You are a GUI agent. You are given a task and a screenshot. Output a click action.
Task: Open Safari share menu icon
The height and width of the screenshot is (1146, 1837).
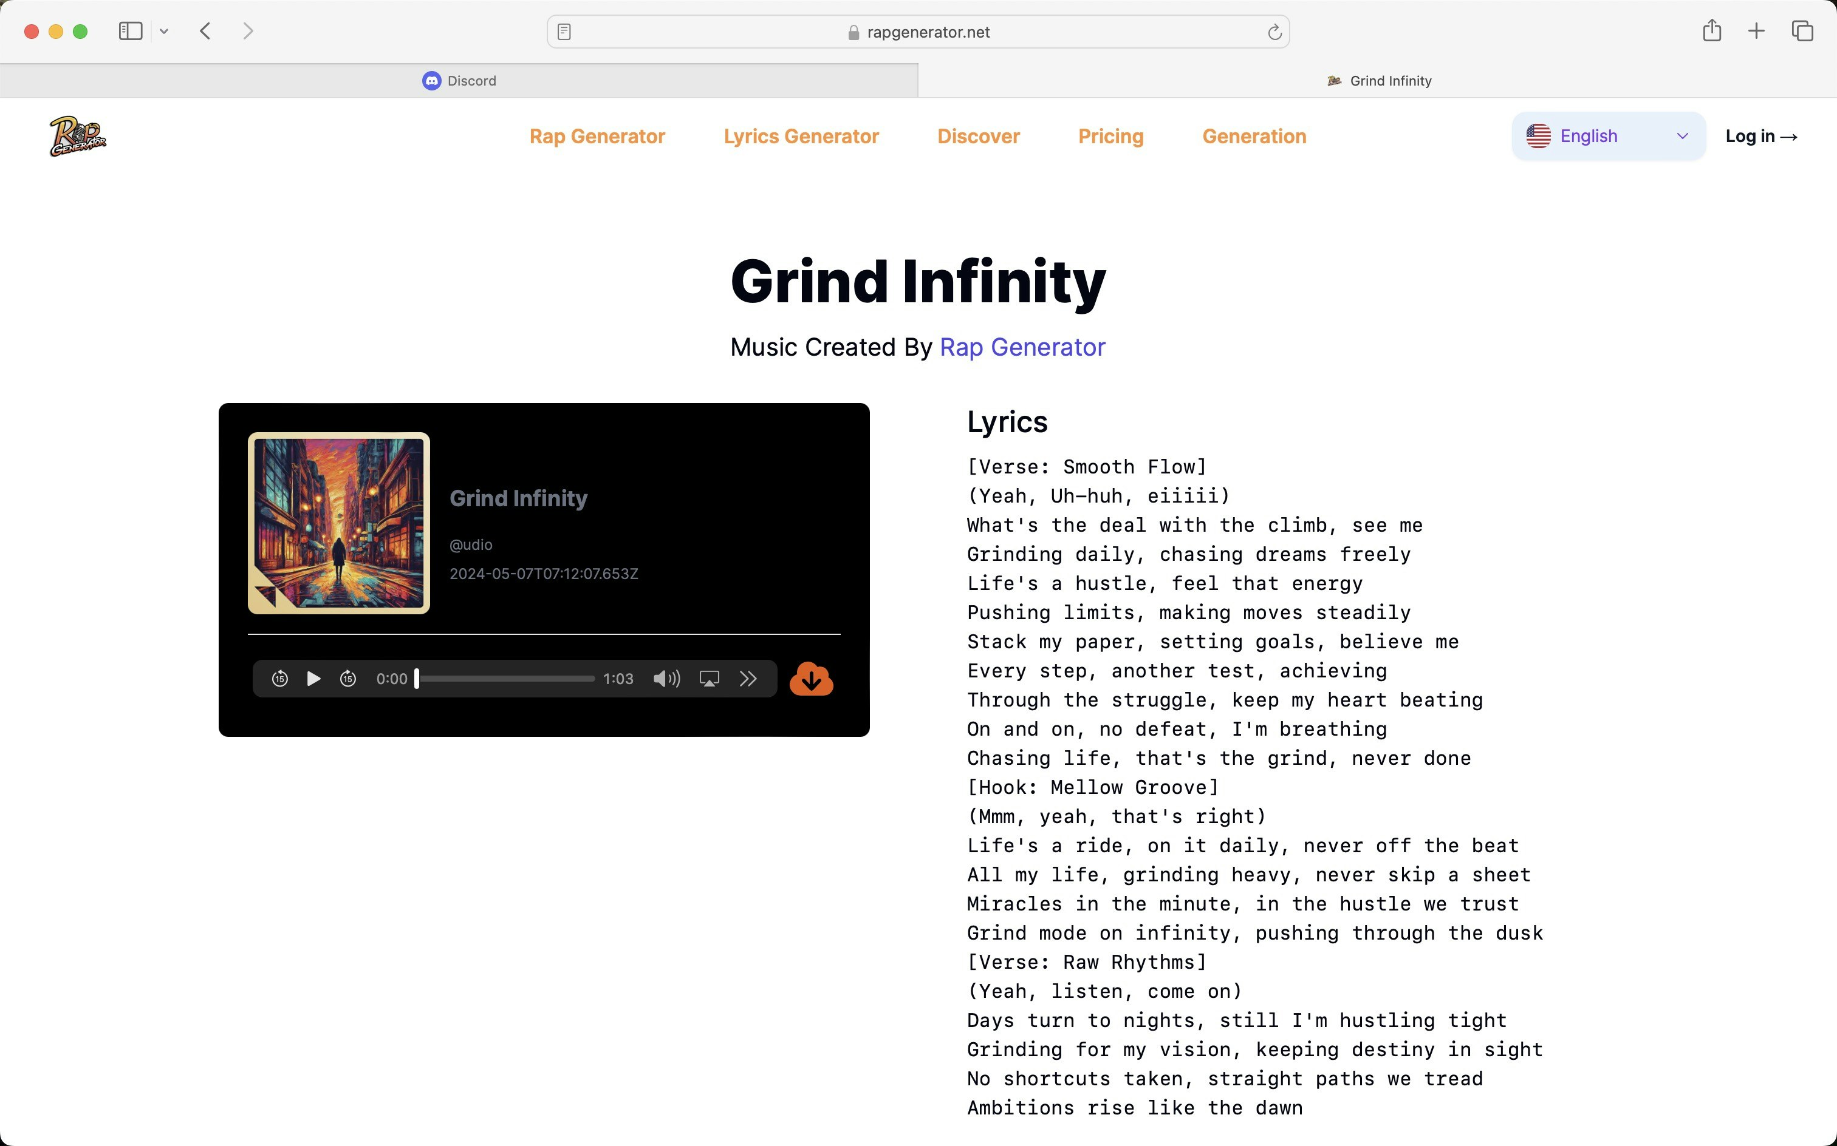[1711, 31]
